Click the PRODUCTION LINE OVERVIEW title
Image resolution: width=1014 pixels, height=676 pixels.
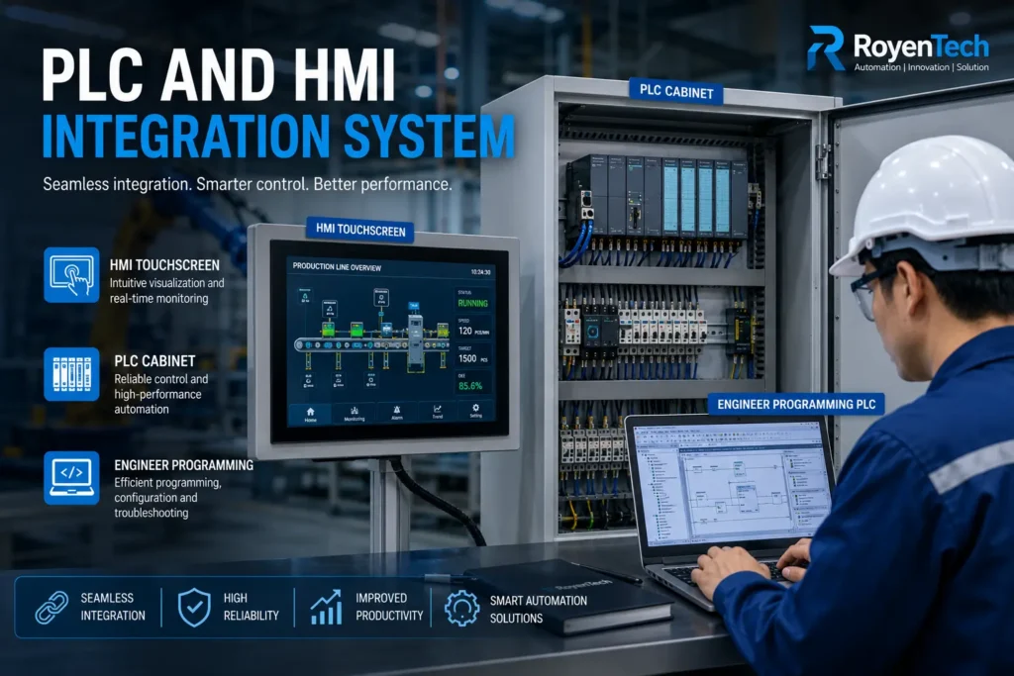click(x=337, y=267)
